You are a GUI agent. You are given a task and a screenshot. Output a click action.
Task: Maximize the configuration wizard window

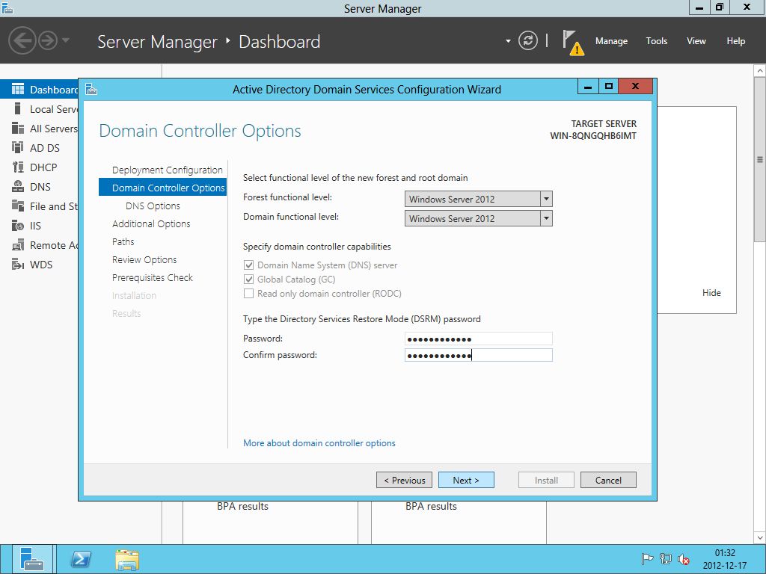(x=609, y=87)
